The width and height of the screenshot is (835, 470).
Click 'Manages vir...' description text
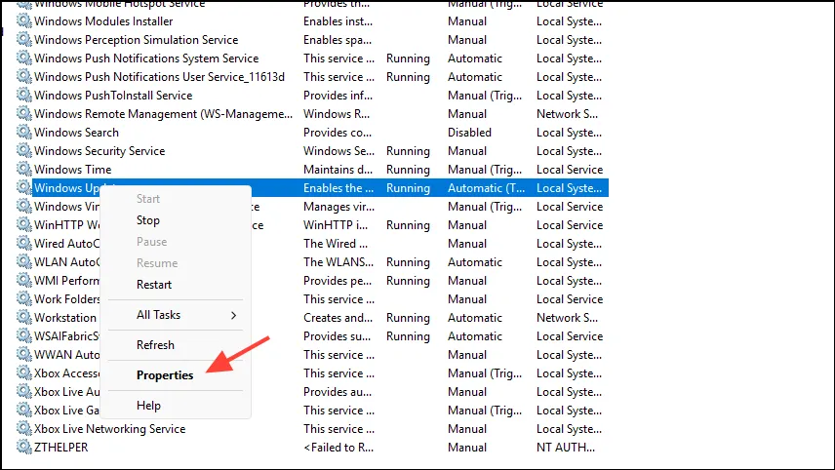pos(339,207)
